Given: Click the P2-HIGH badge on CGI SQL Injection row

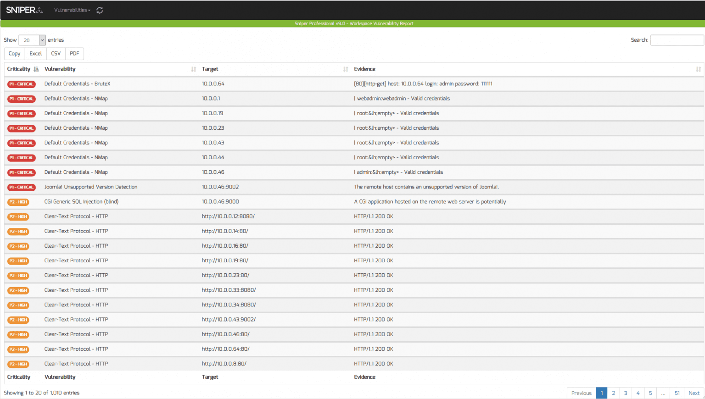Looking at the screenshot, I should pos(18,202).
